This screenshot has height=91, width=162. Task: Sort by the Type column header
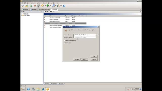tap(68, 16)
